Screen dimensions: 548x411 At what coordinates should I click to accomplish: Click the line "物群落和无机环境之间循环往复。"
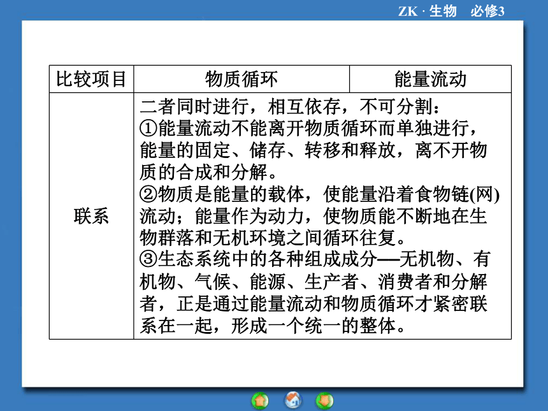click(x=273, y=238)
